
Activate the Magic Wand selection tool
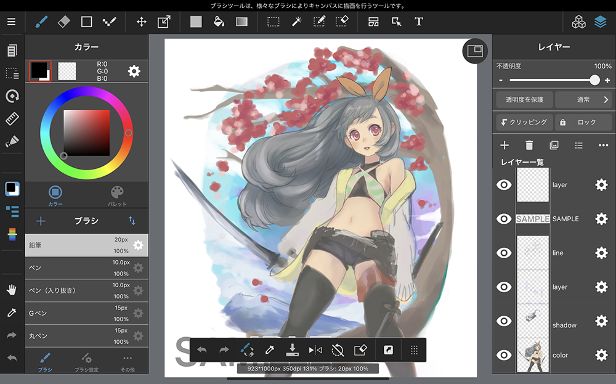pos(296,22)
